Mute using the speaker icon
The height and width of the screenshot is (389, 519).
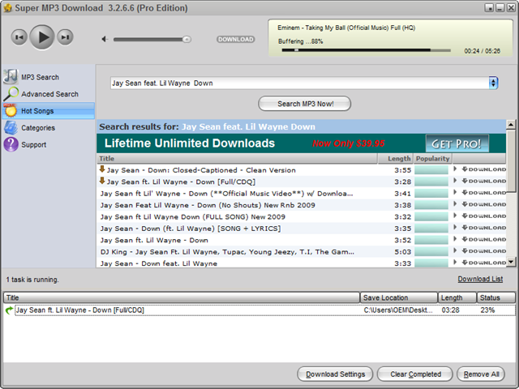tap(105, 40)
